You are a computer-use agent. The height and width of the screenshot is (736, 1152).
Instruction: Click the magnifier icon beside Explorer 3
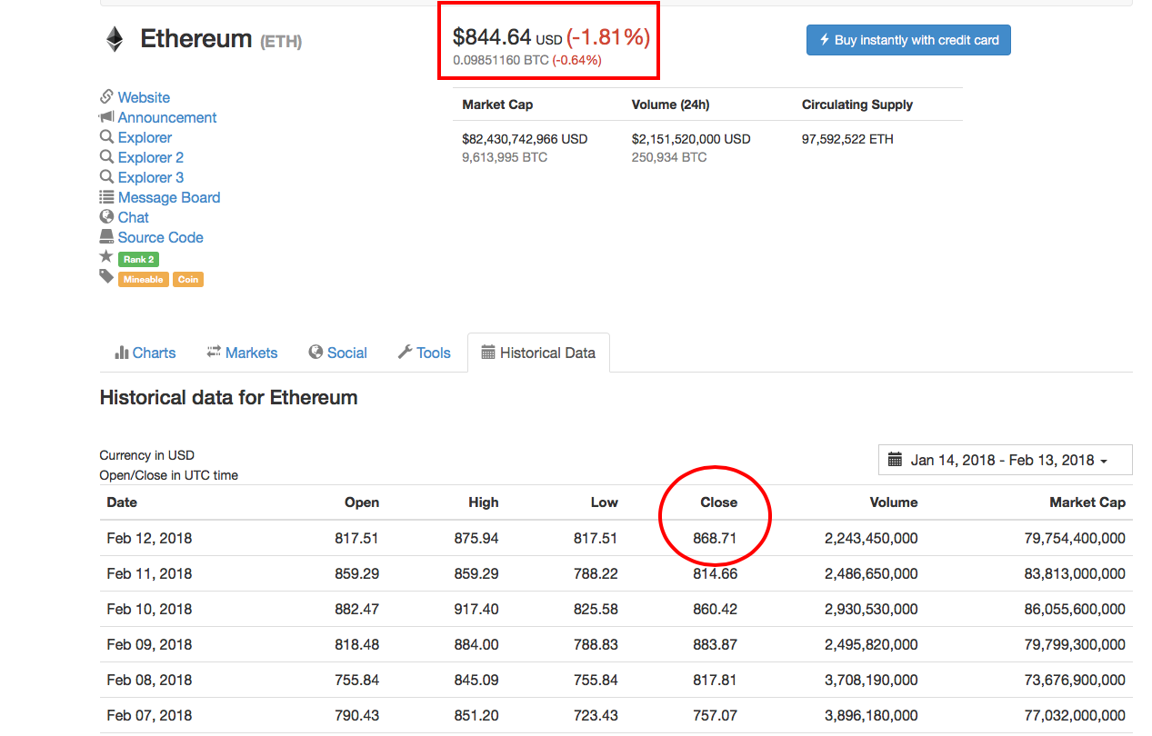[106, 177]
